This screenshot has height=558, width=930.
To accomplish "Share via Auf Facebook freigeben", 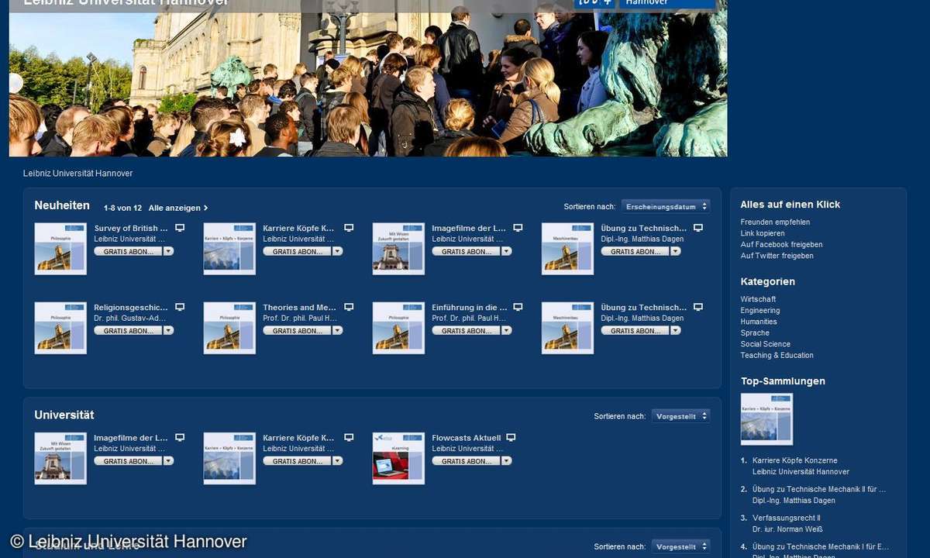I will tap(781, 244).
